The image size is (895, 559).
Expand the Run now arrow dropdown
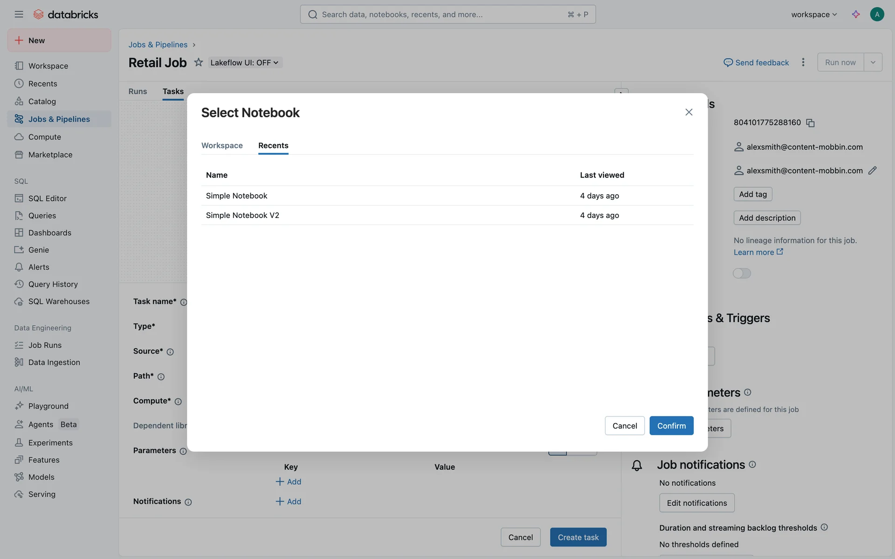coord(873,62)
